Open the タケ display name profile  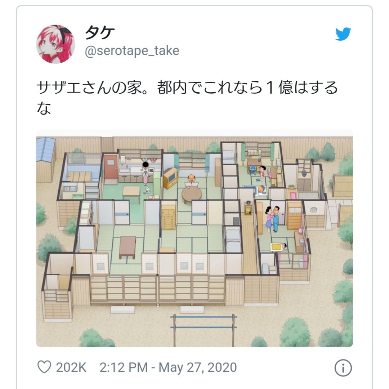pyautogui.click(x=100, y=32)
